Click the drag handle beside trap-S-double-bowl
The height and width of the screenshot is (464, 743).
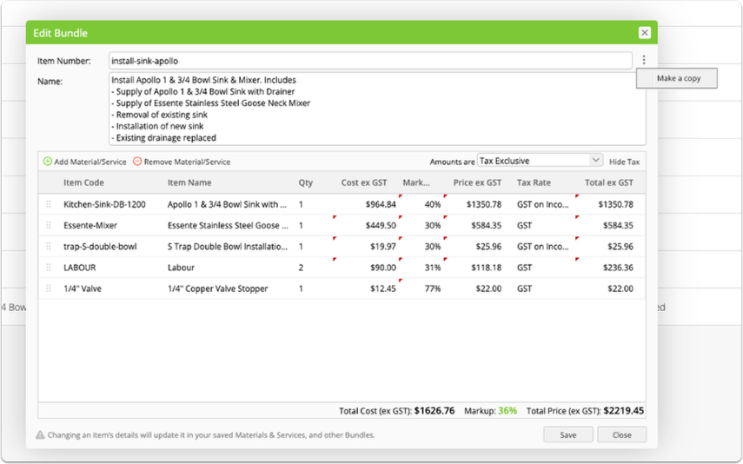pyautogui.click(x=49, y=247)
